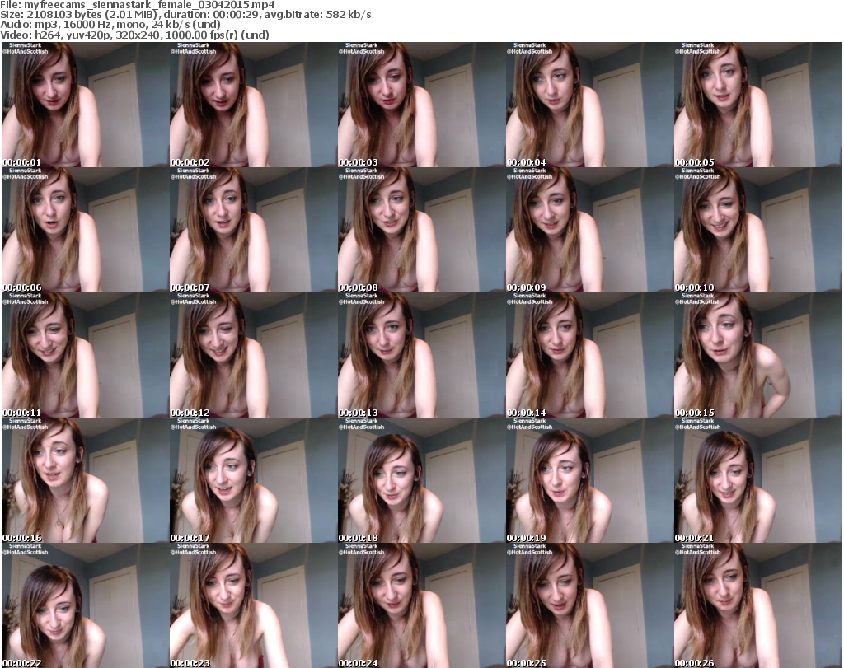Open the frame stamped 00:00:06
This screenshot has height=668, width=844.
coord(85,230)
